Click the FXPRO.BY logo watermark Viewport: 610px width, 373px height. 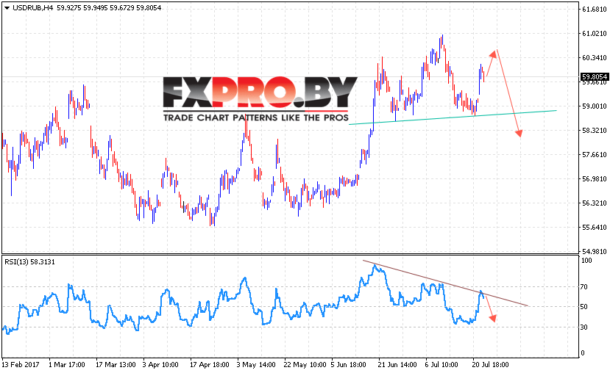(260, 92)
